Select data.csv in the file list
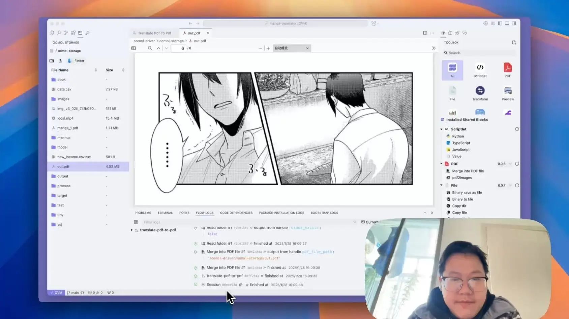The image size is (569, 319). point(88,89)
